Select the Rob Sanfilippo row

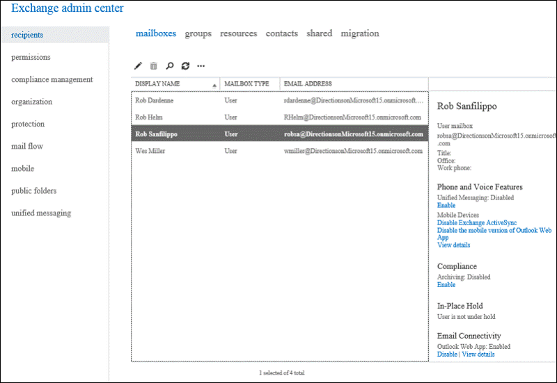click(280, 134)
